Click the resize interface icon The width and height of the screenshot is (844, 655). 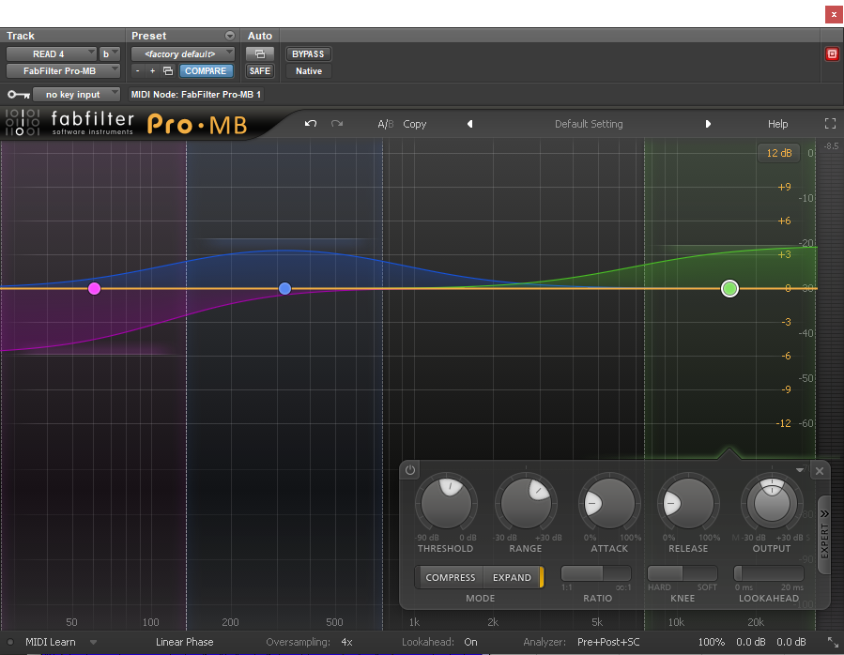point(833,642)
